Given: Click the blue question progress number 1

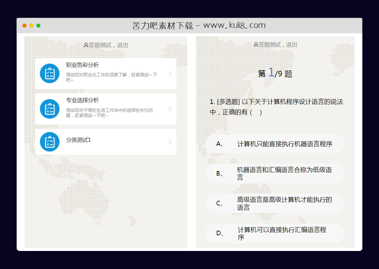Looking at the screenshot, I should (x=271, y=73).
